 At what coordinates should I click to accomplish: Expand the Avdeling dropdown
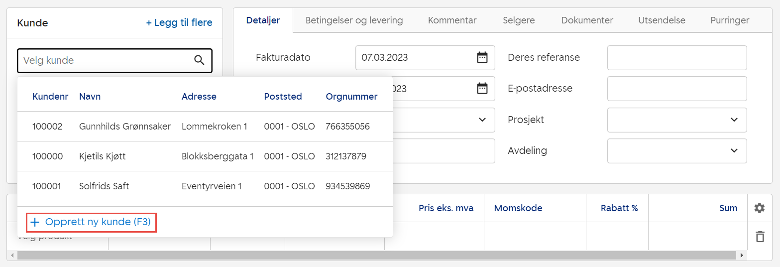(734, 150)
